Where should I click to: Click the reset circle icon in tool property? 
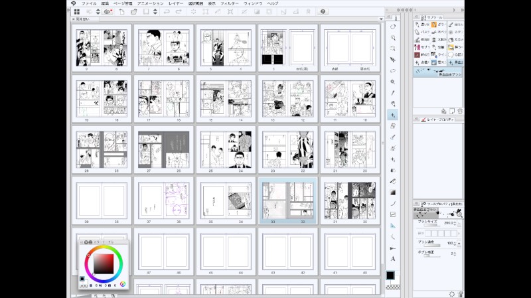pos(452,294)
